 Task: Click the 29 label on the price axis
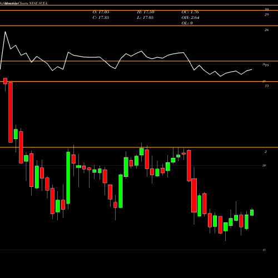click(x=266, y=15)
